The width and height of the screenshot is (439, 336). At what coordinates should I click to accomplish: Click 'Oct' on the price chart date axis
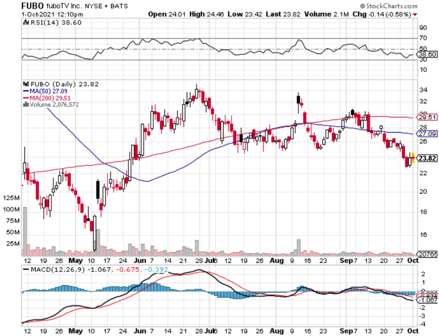[x=413, y=261]
